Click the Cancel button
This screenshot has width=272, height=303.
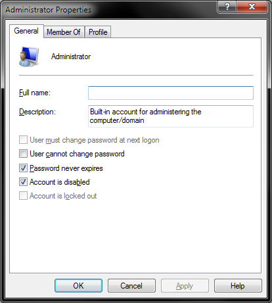(x=131, y=286)
